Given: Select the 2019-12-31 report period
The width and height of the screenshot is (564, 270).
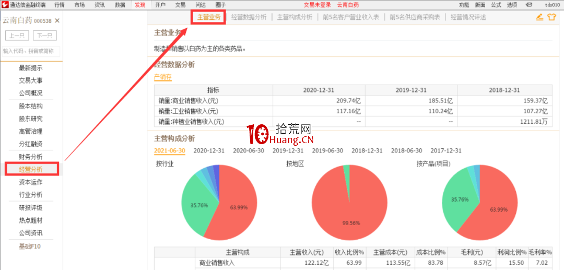Looking at the screenshot, I should click(288, 150).
